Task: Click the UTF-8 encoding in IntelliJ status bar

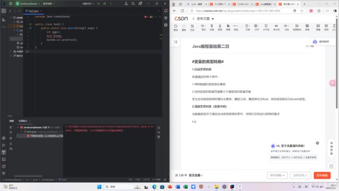Action: coord(147,180)
